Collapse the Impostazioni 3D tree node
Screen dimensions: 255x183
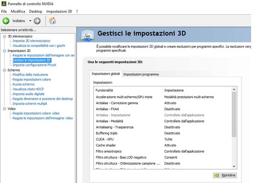[4, 51]
